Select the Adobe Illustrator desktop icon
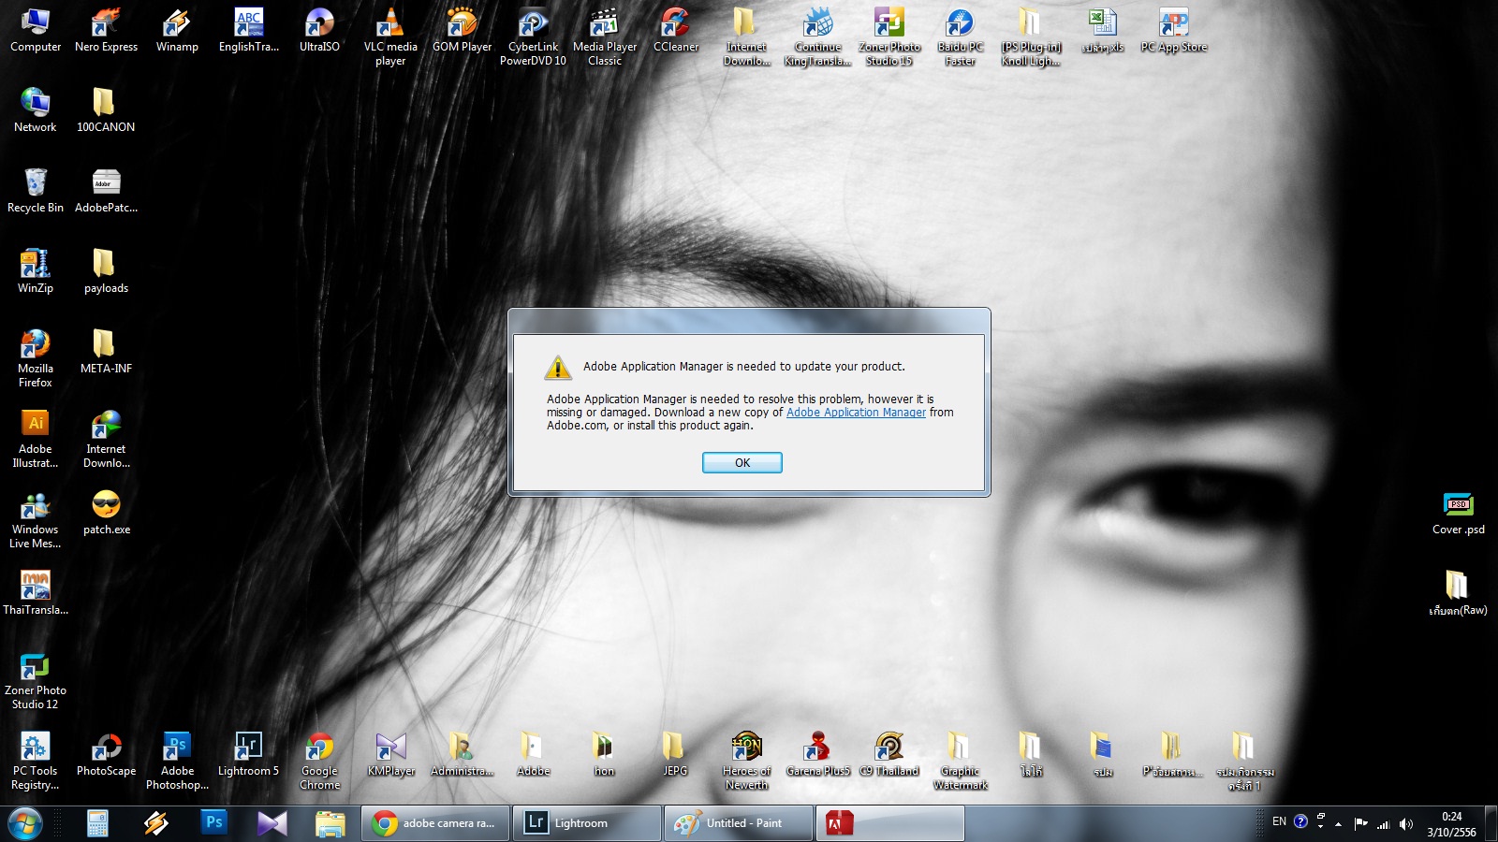 (x=36, y=439)
